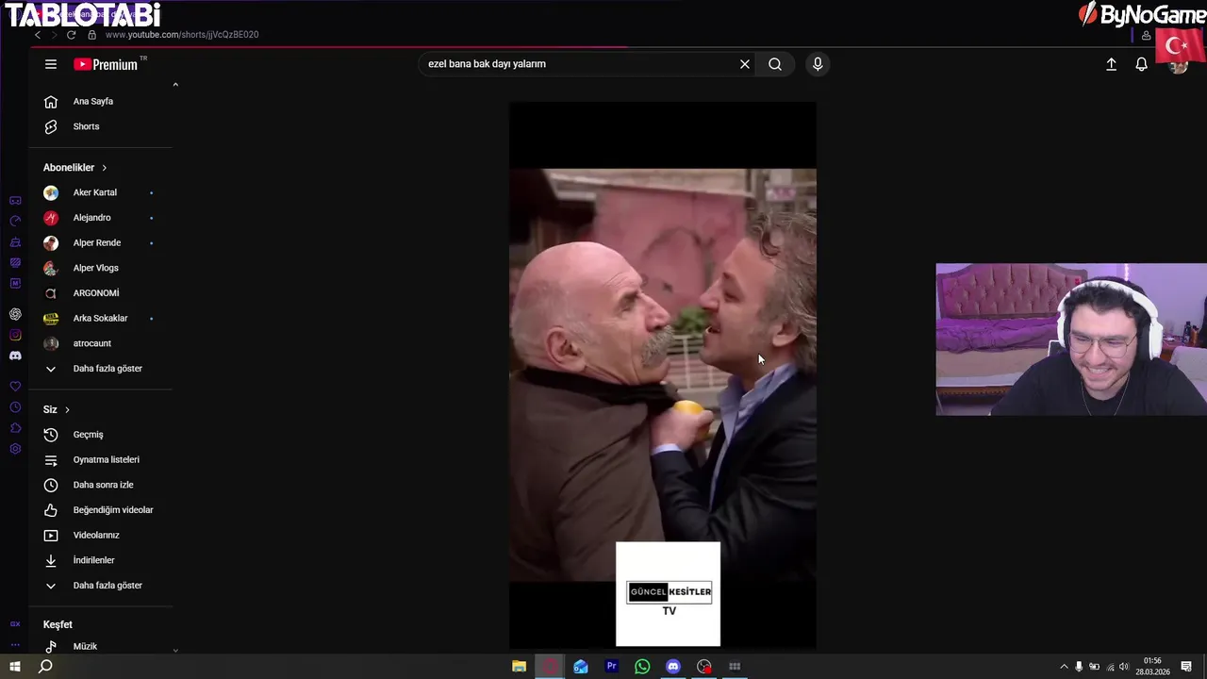Open ARGONOMİ channel
The height and width of the screenshot is (679, 1207).
(x=100, y=293)
